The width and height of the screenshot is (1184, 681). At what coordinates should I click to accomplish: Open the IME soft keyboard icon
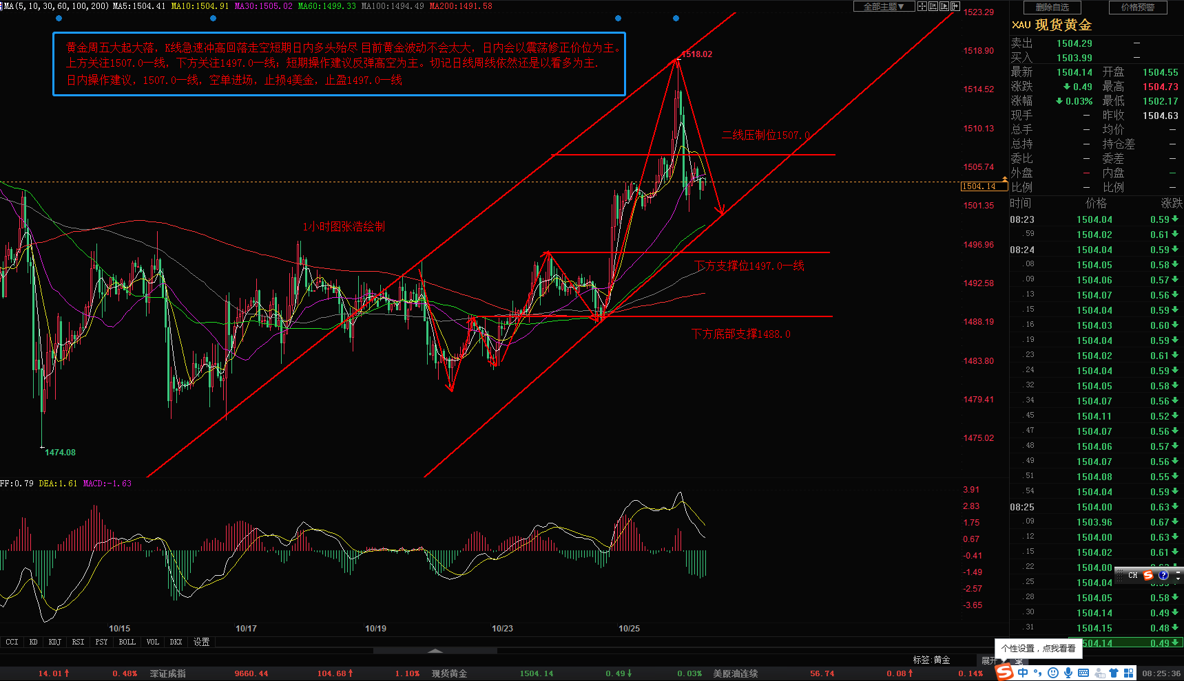(x=1083, y=673)
